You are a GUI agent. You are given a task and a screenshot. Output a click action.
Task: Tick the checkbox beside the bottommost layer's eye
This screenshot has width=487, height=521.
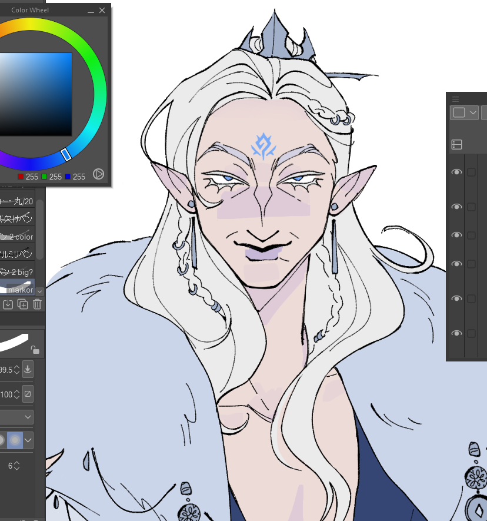[x=471, y=333]
